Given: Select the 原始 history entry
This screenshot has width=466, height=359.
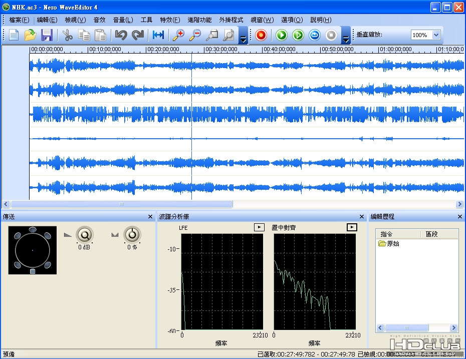Looking at the screenshot, I should pyautogui.click(x=389, y=244).
